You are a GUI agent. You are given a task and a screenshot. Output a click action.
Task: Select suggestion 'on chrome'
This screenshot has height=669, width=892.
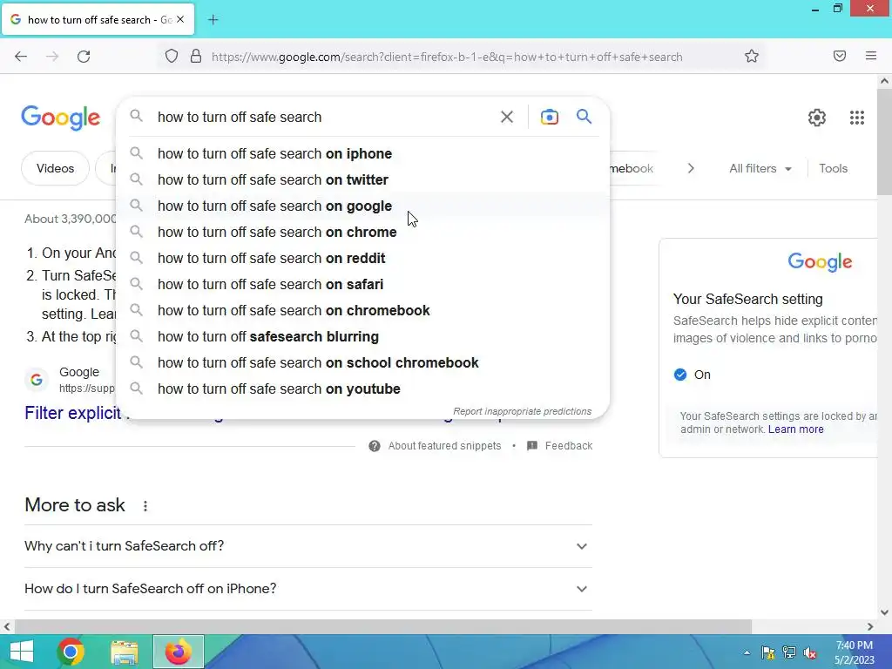point(363,232)
